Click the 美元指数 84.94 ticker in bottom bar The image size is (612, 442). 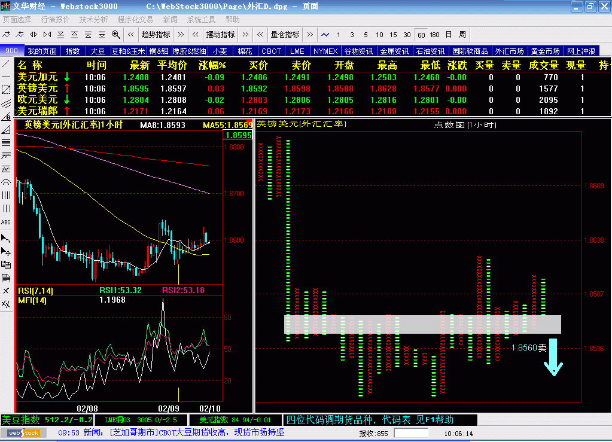click(235, 420)
